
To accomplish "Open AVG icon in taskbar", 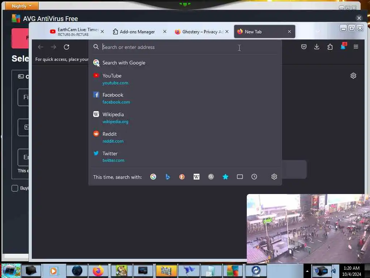I will 233,271.
